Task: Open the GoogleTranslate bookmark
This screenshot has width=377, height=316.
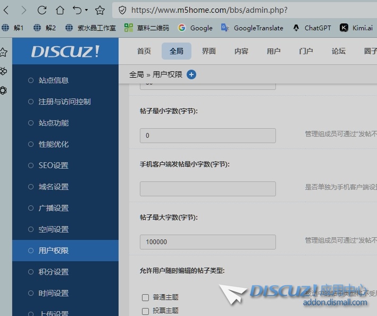Action: (252, 28)
